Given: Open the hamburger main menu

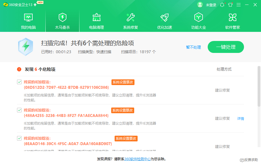Looking at the screenshot, I should 239,5.
